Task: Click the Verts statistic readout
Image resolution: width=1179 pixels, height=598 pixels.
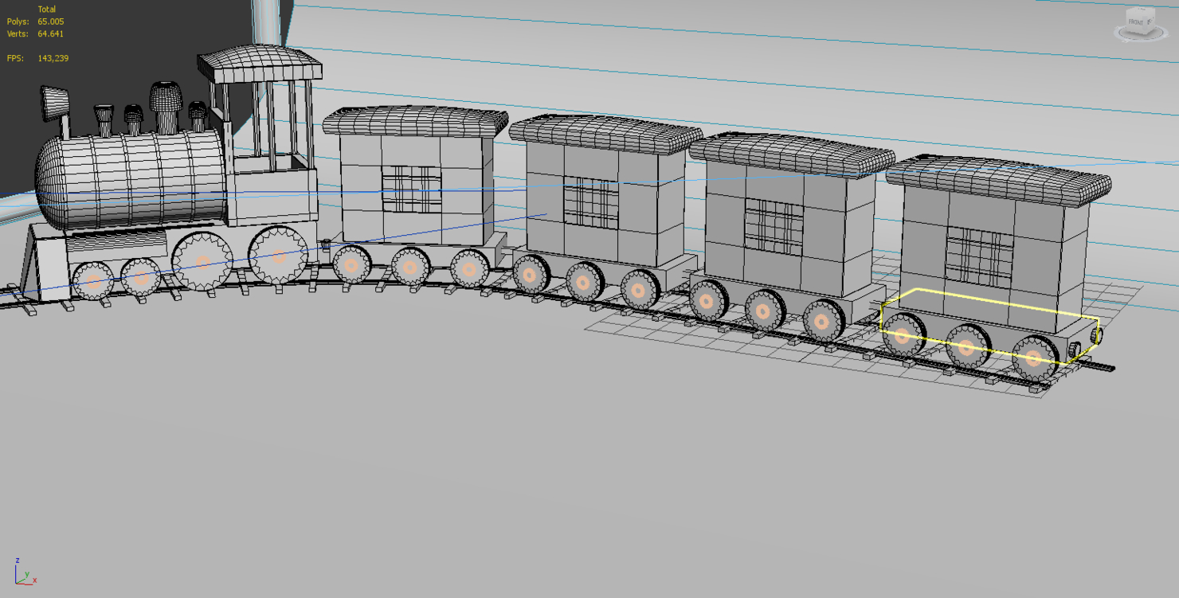Action: [x=34, y=33]
